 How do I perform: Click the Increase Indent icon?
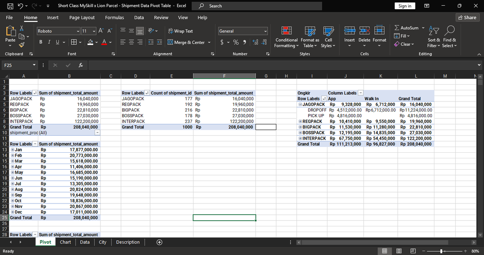(x=159, y=42)
